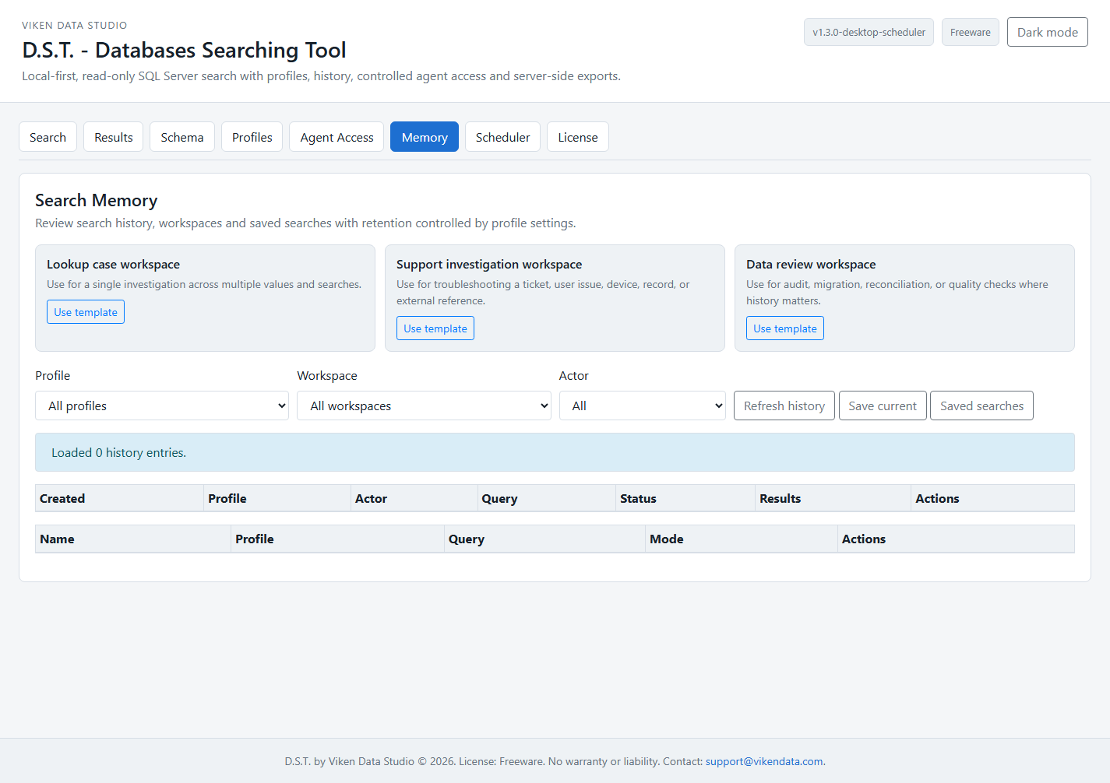The width and height of the screenshot is (1110, 783).
Task: Go to the Profiles tab
Action: point(252,137)
